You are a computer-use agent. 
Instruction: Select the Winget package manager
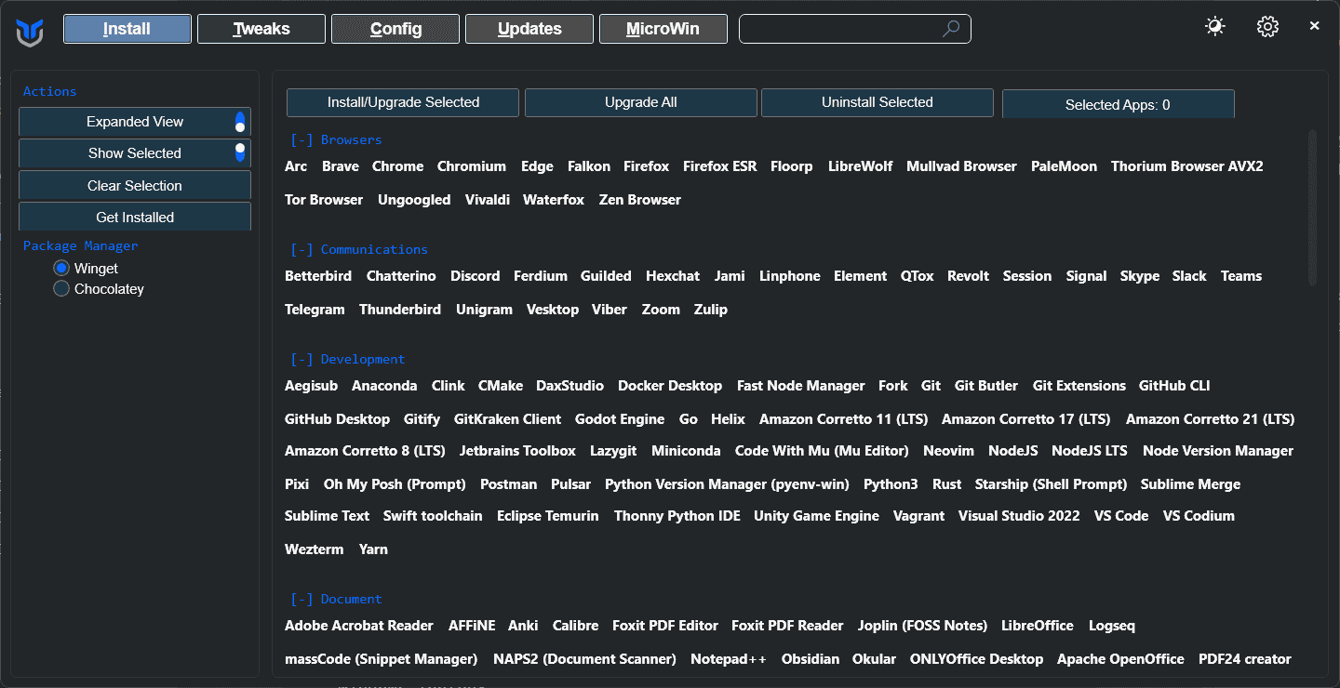pos(62,269)
